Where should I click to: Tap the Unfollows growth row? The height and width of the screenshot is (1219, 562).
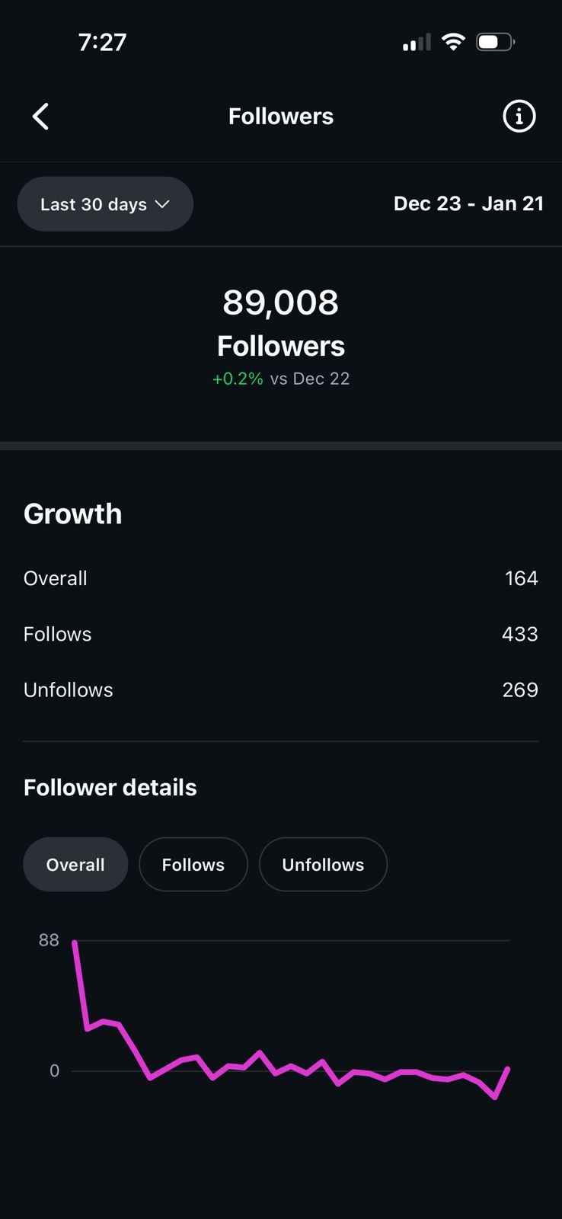click(281, 689)
